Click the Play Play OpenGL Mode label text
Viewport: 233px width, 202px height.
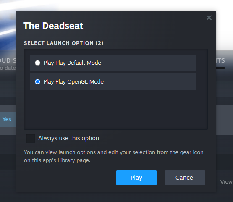tap(73, 81)
